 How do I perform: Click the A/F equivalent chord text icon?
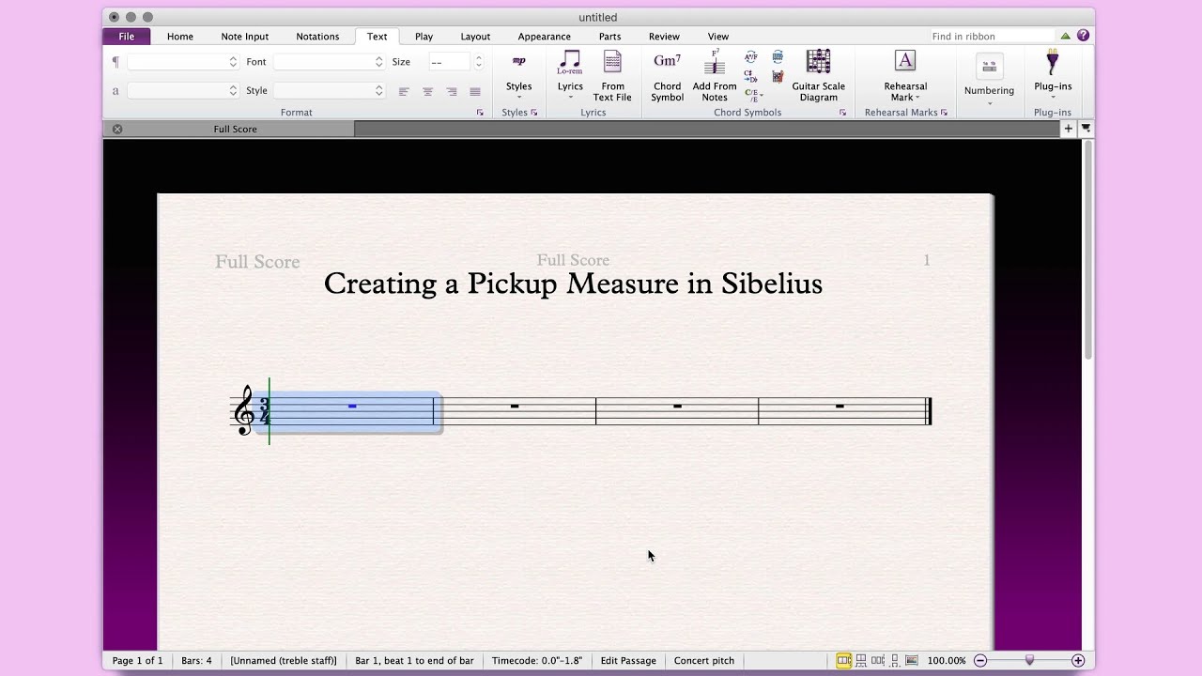pos(751,57)
